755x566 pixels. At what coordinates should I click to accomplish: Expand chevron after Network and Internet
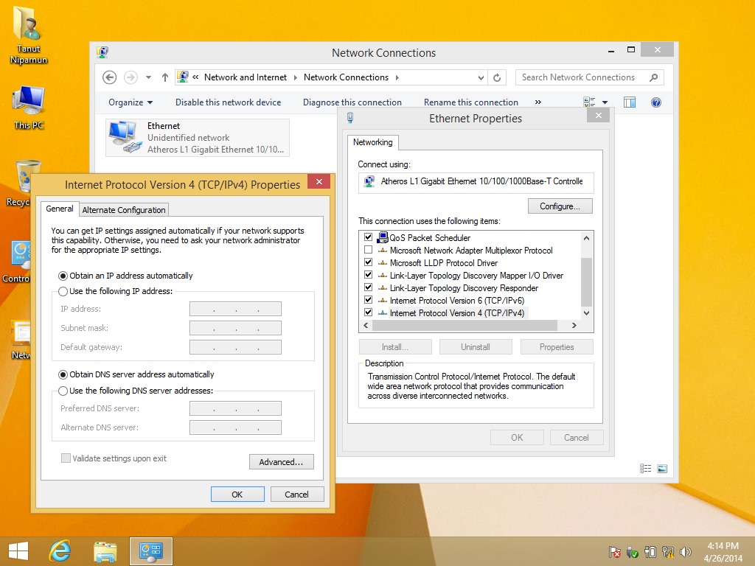click(295, 77)
